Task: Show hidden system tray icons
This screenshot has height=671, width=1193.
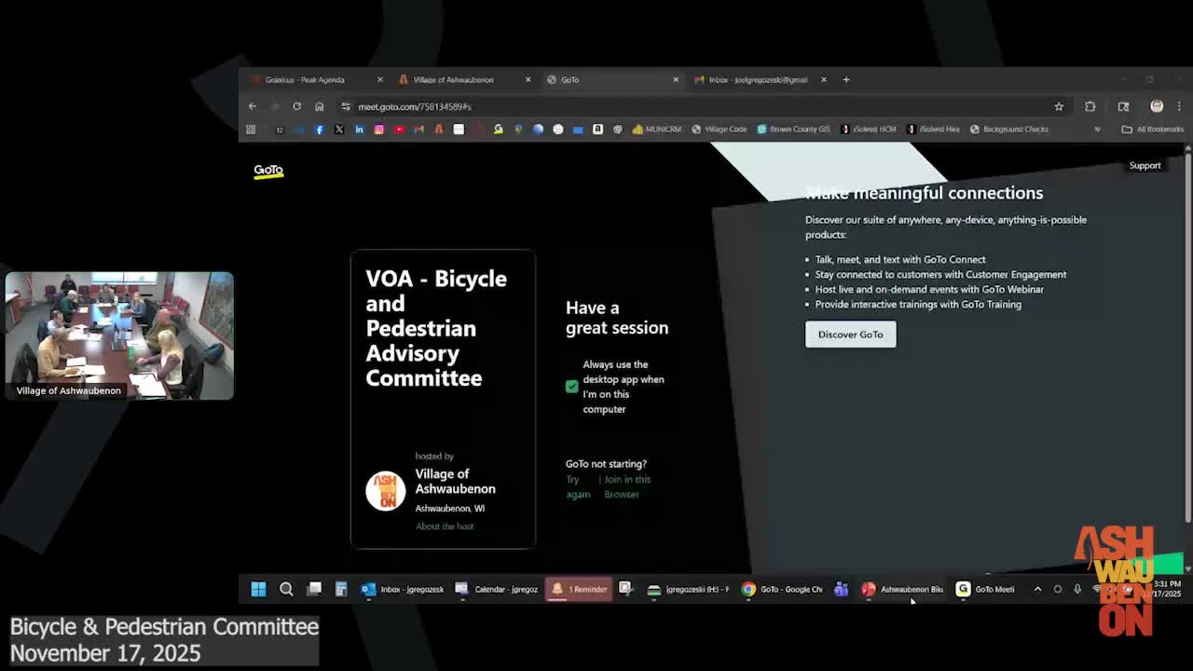Action: (x=1037, y=589)
